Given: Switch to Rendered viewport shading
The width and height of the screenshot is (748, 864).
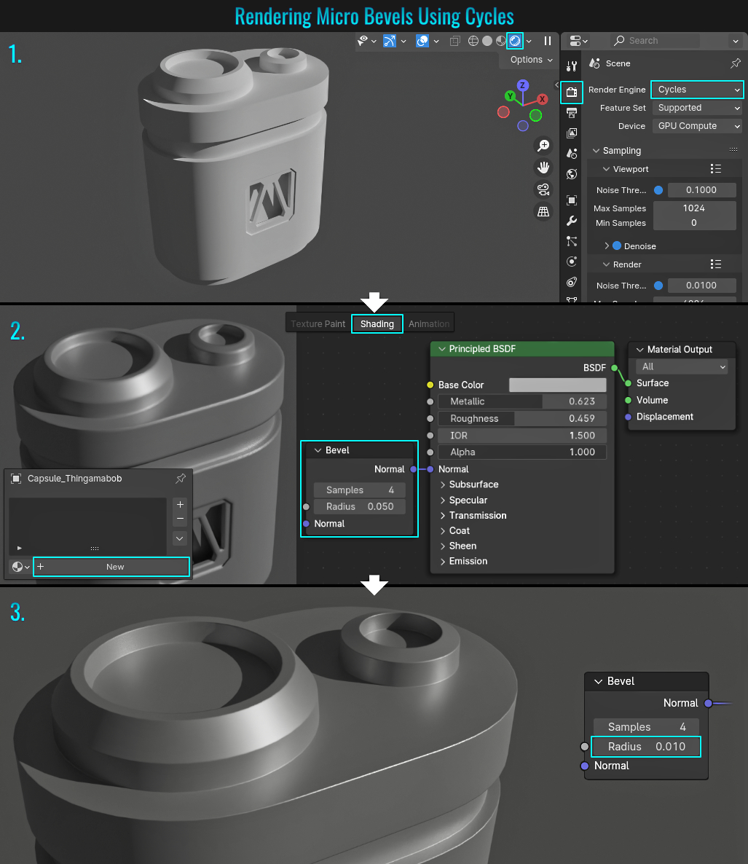Looking at the screenshot, I should coord(514,41).
